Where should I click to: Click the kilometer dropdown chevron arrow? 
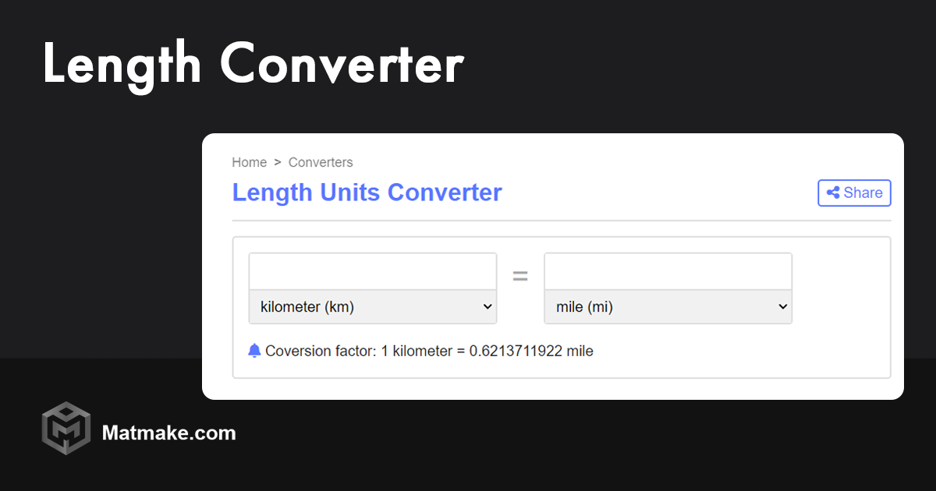click(489, 306)
